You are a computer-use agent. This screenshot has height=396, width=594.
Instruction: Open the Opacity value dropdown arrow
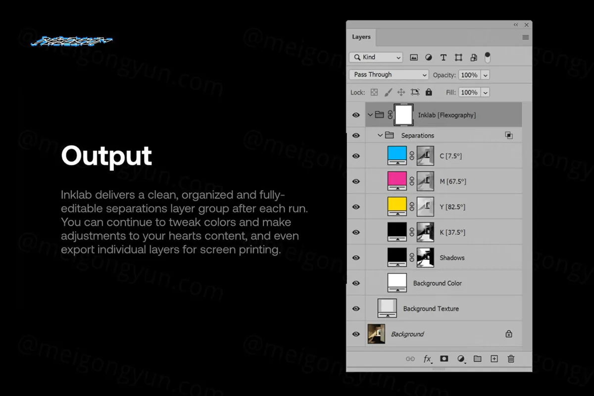click(486, 75)
